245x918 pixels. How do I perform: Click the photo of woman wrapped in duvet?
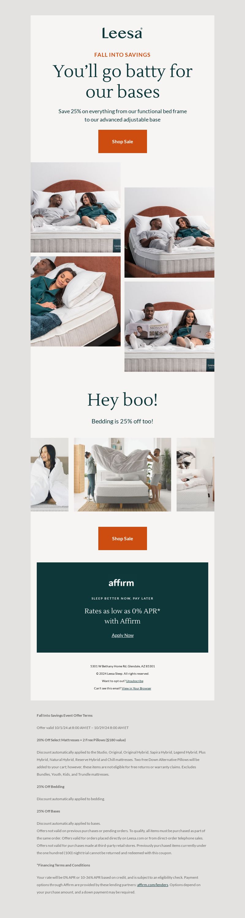coord(49,475)
